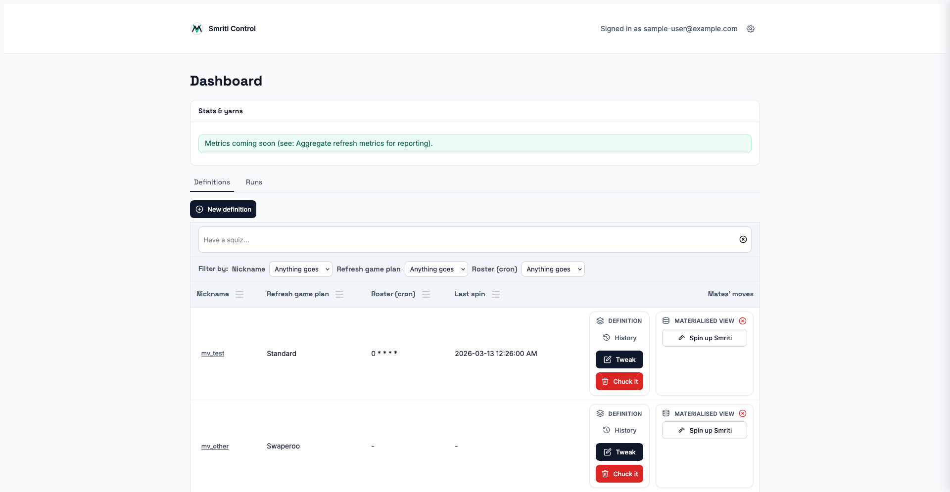Click the Smriti Control logo icon
This screenshot has height=492, width=950.
pos(196,29)
